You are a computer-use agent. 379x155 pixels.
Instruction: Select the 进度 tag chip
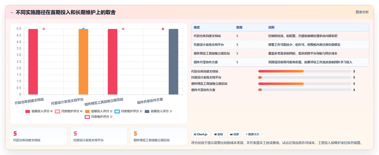click(x=234, y=134)
